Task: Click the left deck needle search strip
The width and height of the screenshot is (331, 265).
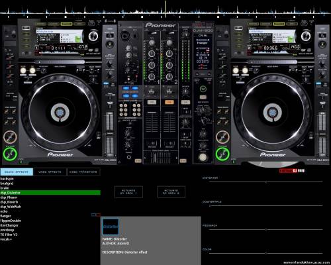Action: 60,62
